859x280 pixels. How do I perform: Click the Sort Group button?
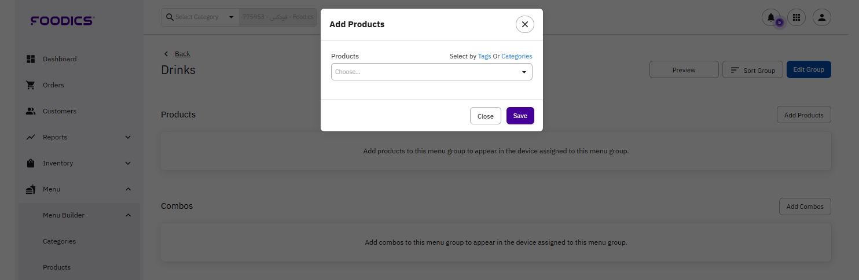(x=752, y=70)
